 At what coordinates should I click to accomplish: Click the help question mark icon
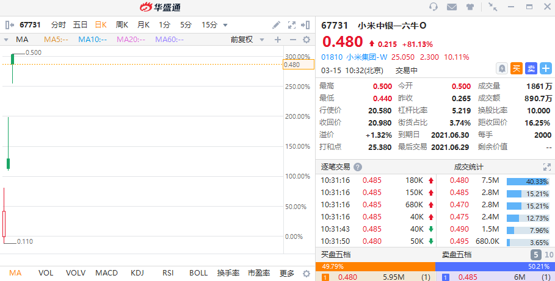[x=358, y=167]
